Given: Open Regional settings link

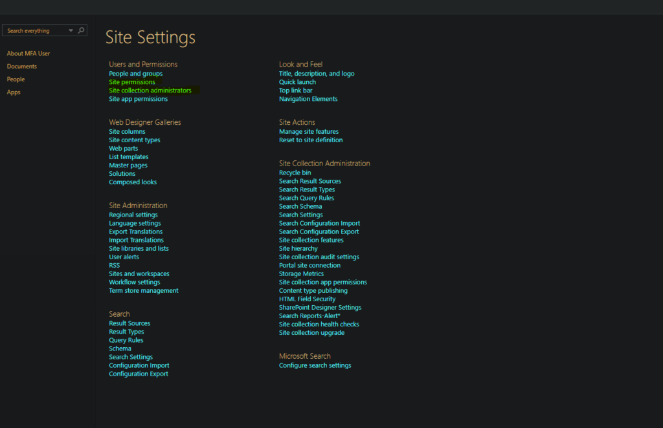Looking at the screenshot, I should [133, 215].
